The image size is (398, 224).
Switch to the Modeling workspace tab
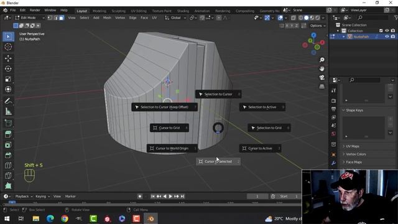coord(99,11)
